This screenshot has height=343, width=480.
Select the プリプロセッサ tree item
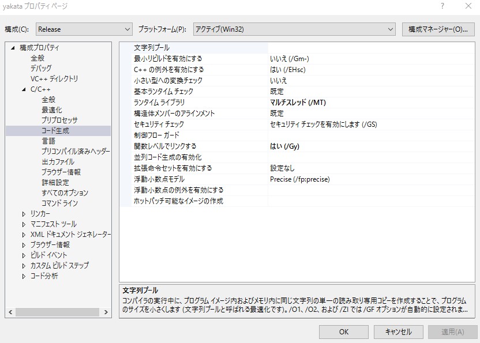pyautogui.click(x=59, y=120)
